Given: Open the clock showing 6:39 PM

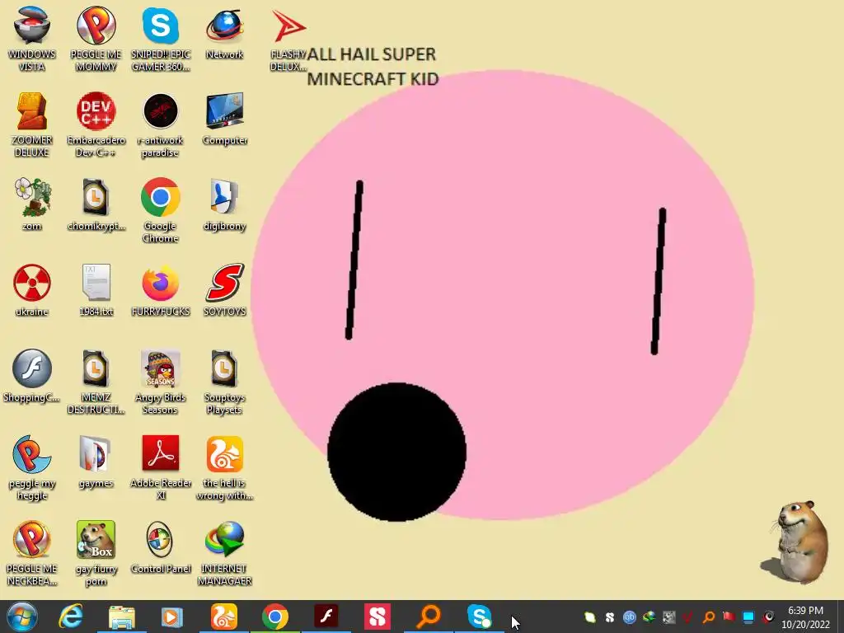Looking at the screenshot, I should pyautogui.click(x=806, y=617).
